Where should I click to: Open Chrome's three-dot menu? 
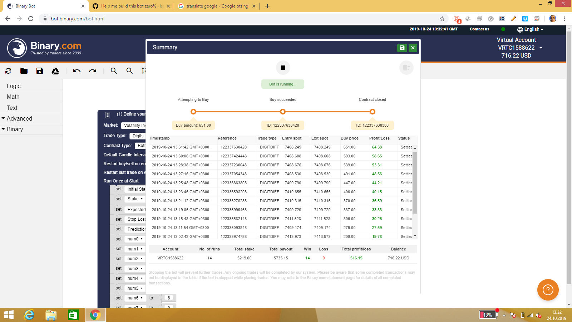(564, 19)
